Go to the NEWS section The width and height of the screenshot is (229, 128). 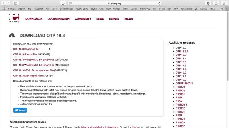click(100, 19)
